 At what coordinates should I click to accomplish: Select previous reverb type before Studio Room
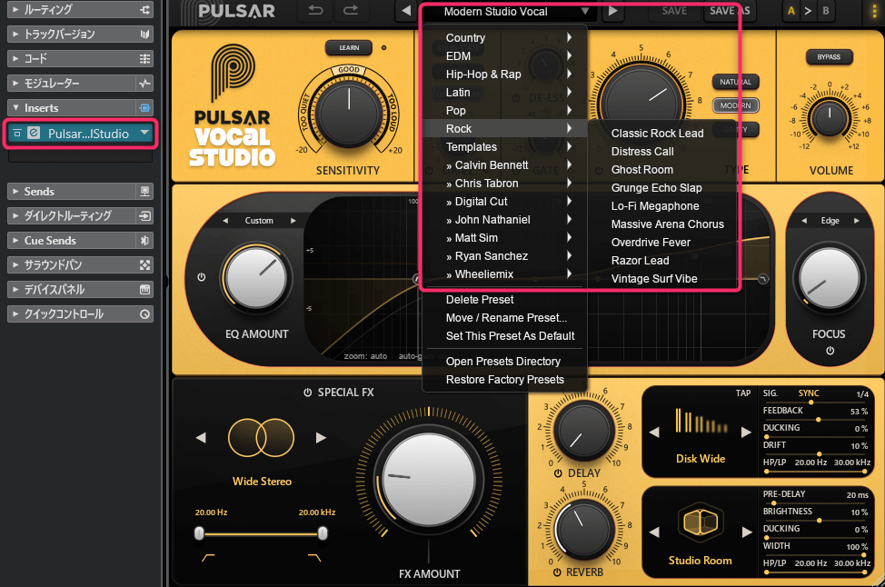point(654,532)
